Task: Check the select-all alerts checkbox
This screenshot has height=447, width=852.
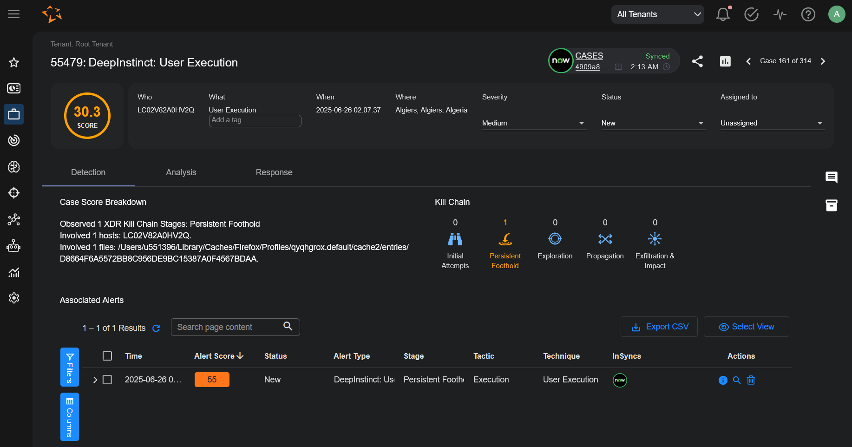Action: pyautogui.click(x=107, y=356)
